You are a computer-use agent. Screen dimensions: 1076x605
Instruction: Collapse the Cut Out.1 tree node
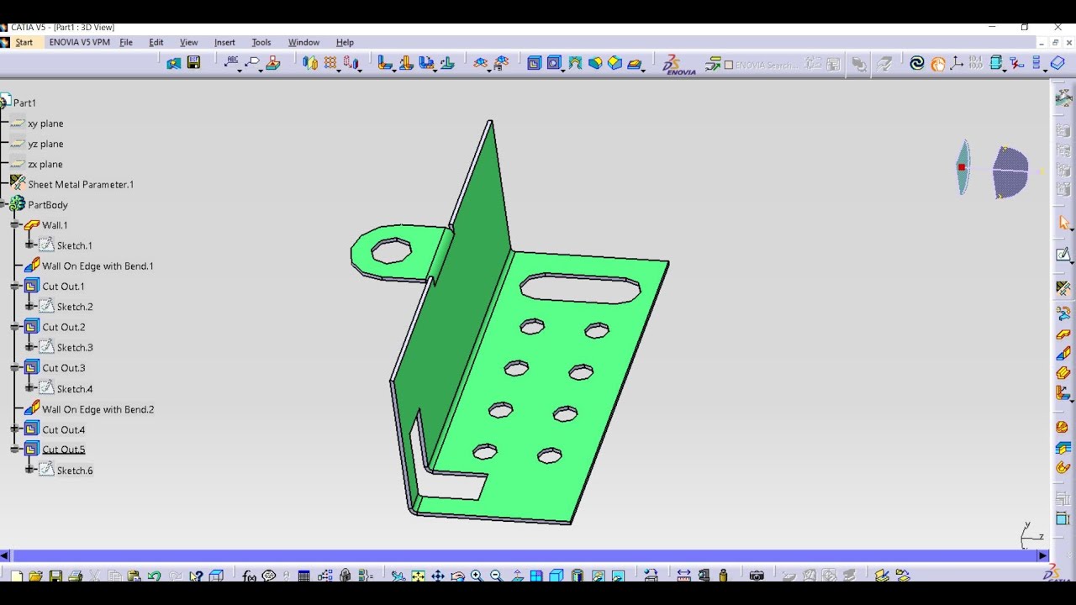coord(15,287)
